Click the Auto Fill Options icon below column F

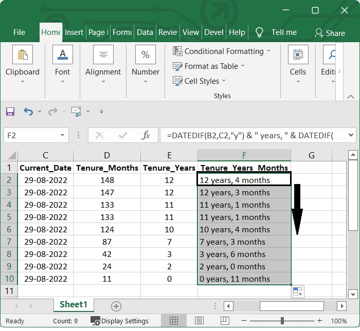(x=298, y=292)
